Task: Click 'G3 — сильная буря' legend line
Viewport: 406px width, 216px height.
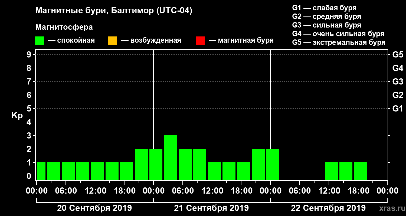Action: click(x=326, y=25)
